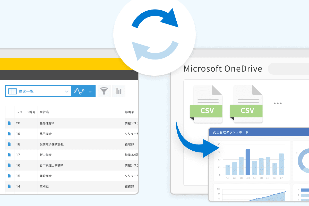Click the circular sync arrows icon
The width and height of the screenshot is (309, 206).
tap(154, 34)
